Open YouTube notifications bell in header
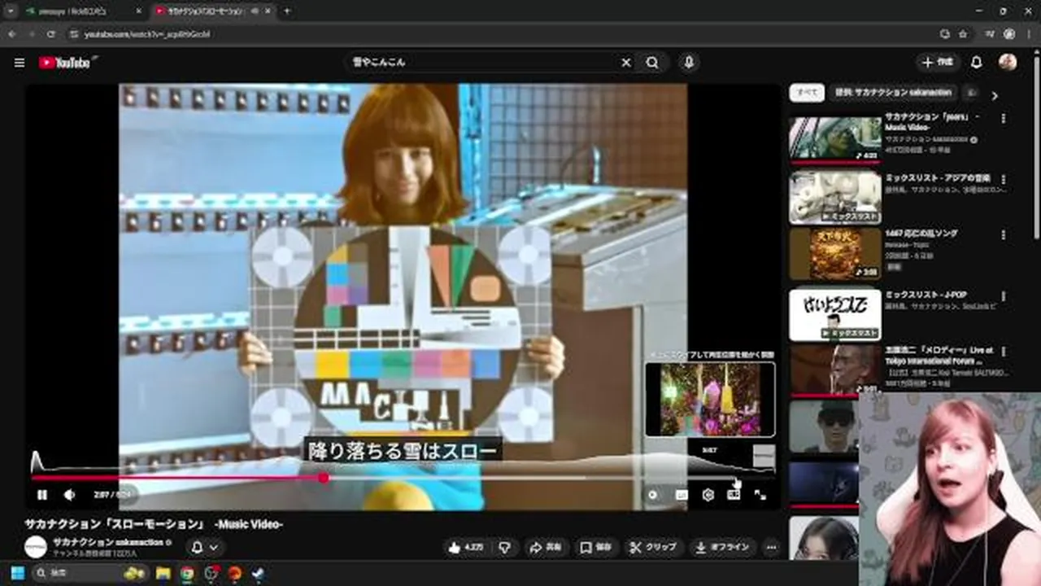 click(x=977, y=63)
